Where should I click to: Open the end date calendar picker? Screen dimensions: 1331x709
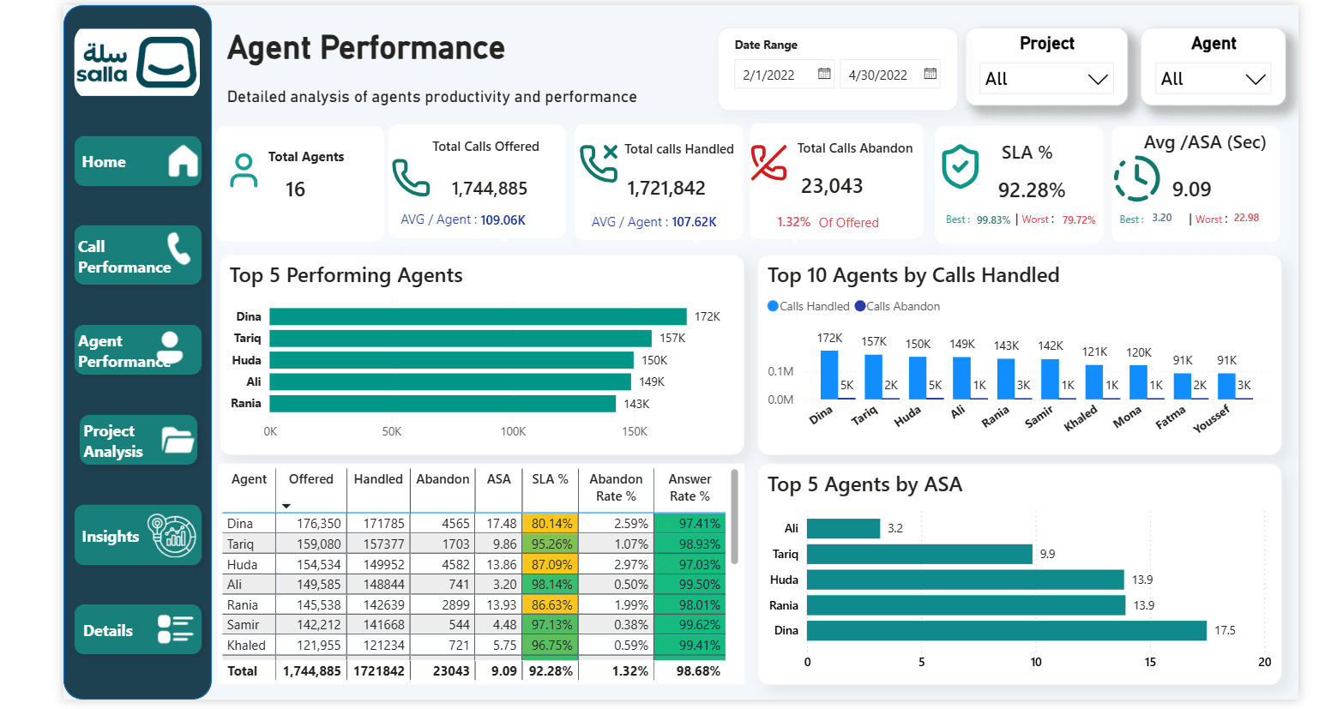[x=930, y=74]
